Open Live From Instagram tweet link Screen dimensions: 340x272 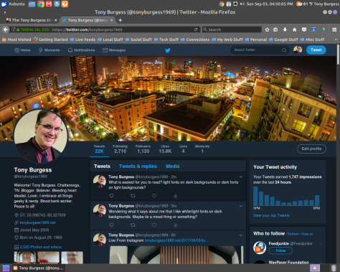tap(176, 240)
